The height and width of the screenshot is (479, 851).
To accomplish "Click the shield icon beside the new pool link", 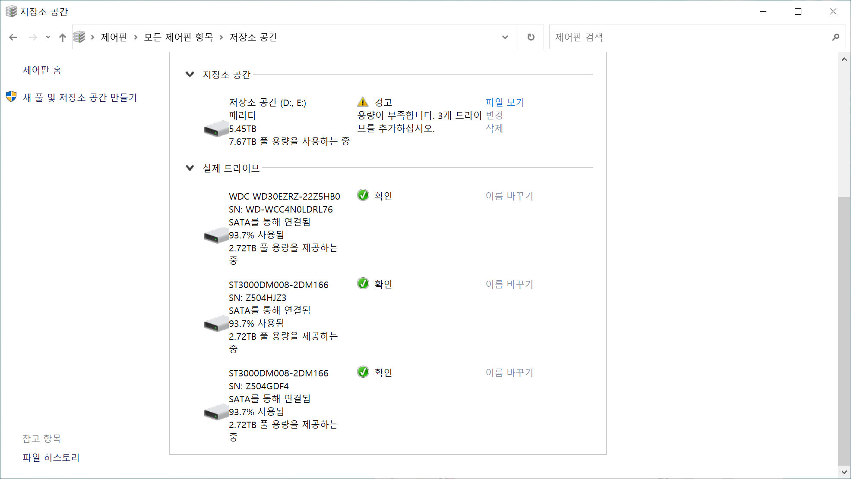I will pyautogui.click(x=11, y=97).
